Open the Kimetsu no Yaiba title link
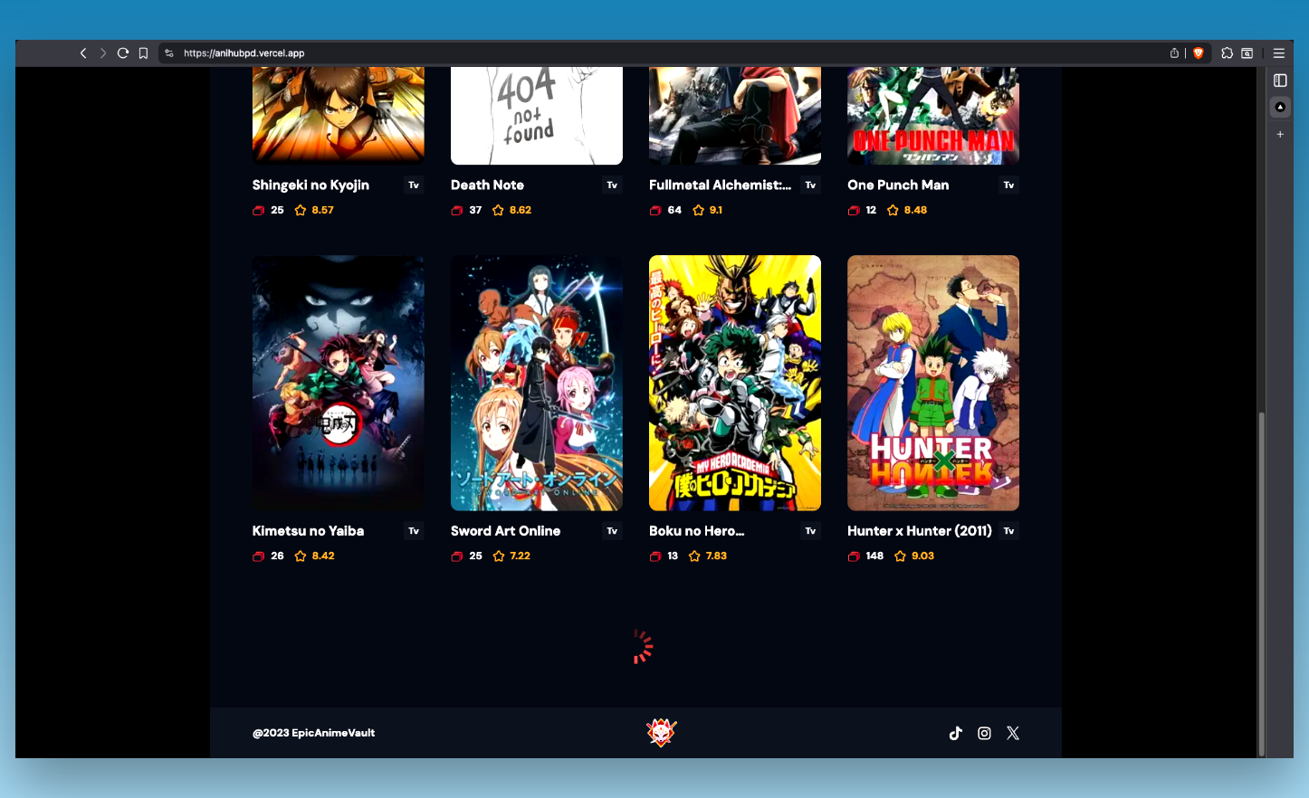This screenshot has height=798, width=1309. (308, 531)
